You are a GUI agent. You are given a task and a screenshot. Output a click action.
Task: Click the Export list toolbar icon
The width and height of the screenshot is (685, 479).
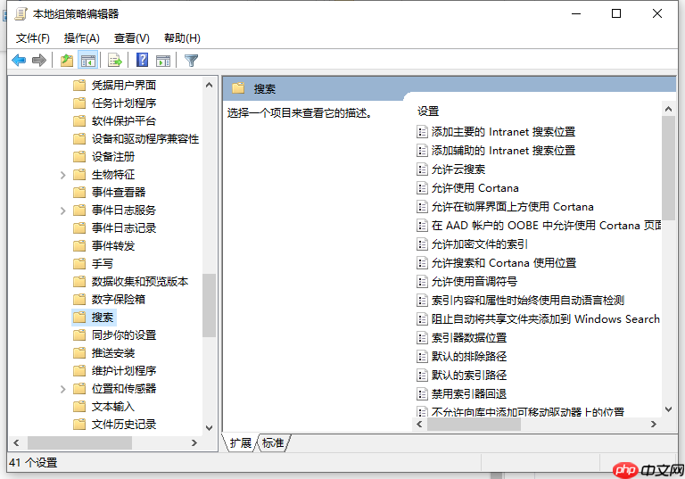(x=115, y=60)
